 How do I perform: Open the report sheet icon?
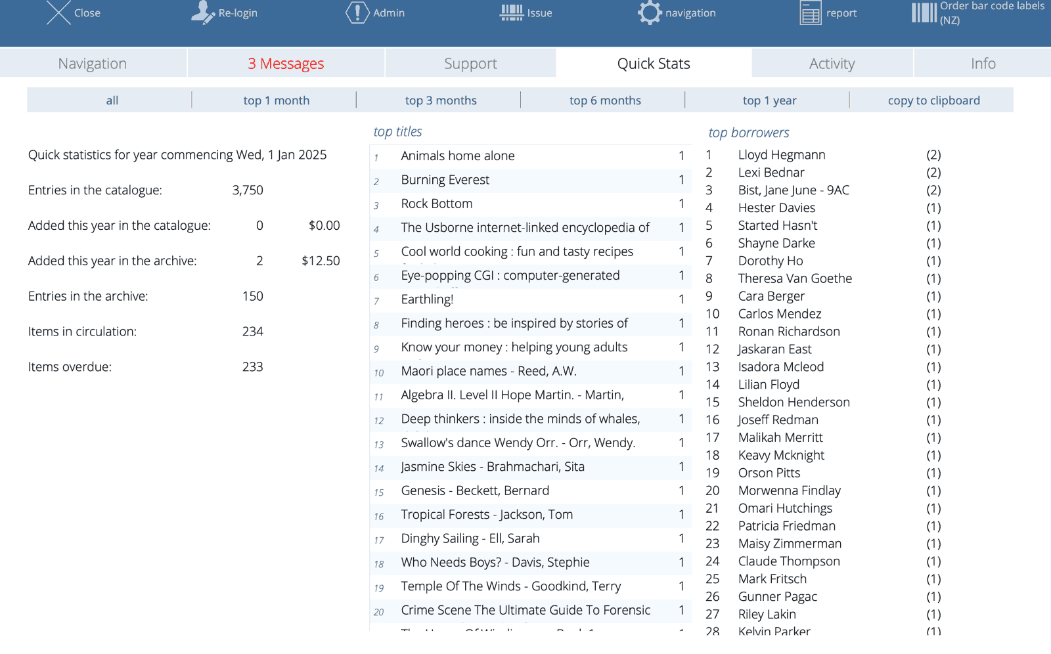pos(810,13)
